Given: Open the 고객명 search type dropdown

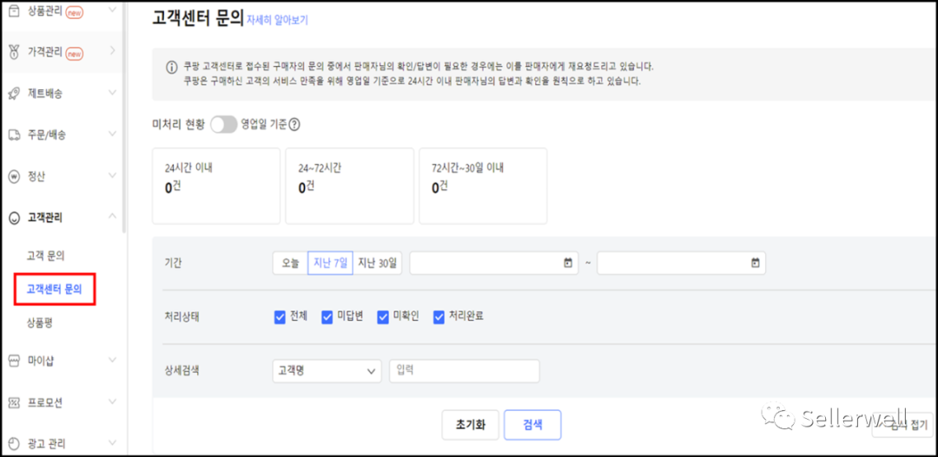Looking at the screenshot, I should [327, 371].
